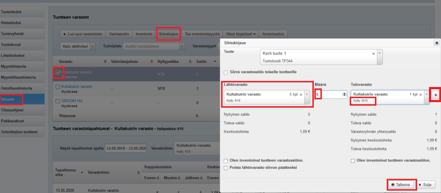Adjust the Määrä quantity spinner arrows

coord(344,94)
